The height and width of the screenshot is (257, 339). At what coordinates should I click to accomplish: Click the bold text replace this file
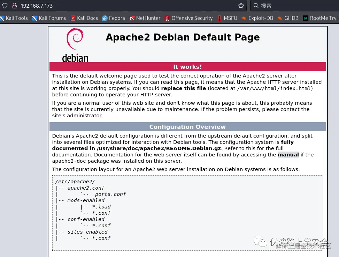click(x=184, y=88)
